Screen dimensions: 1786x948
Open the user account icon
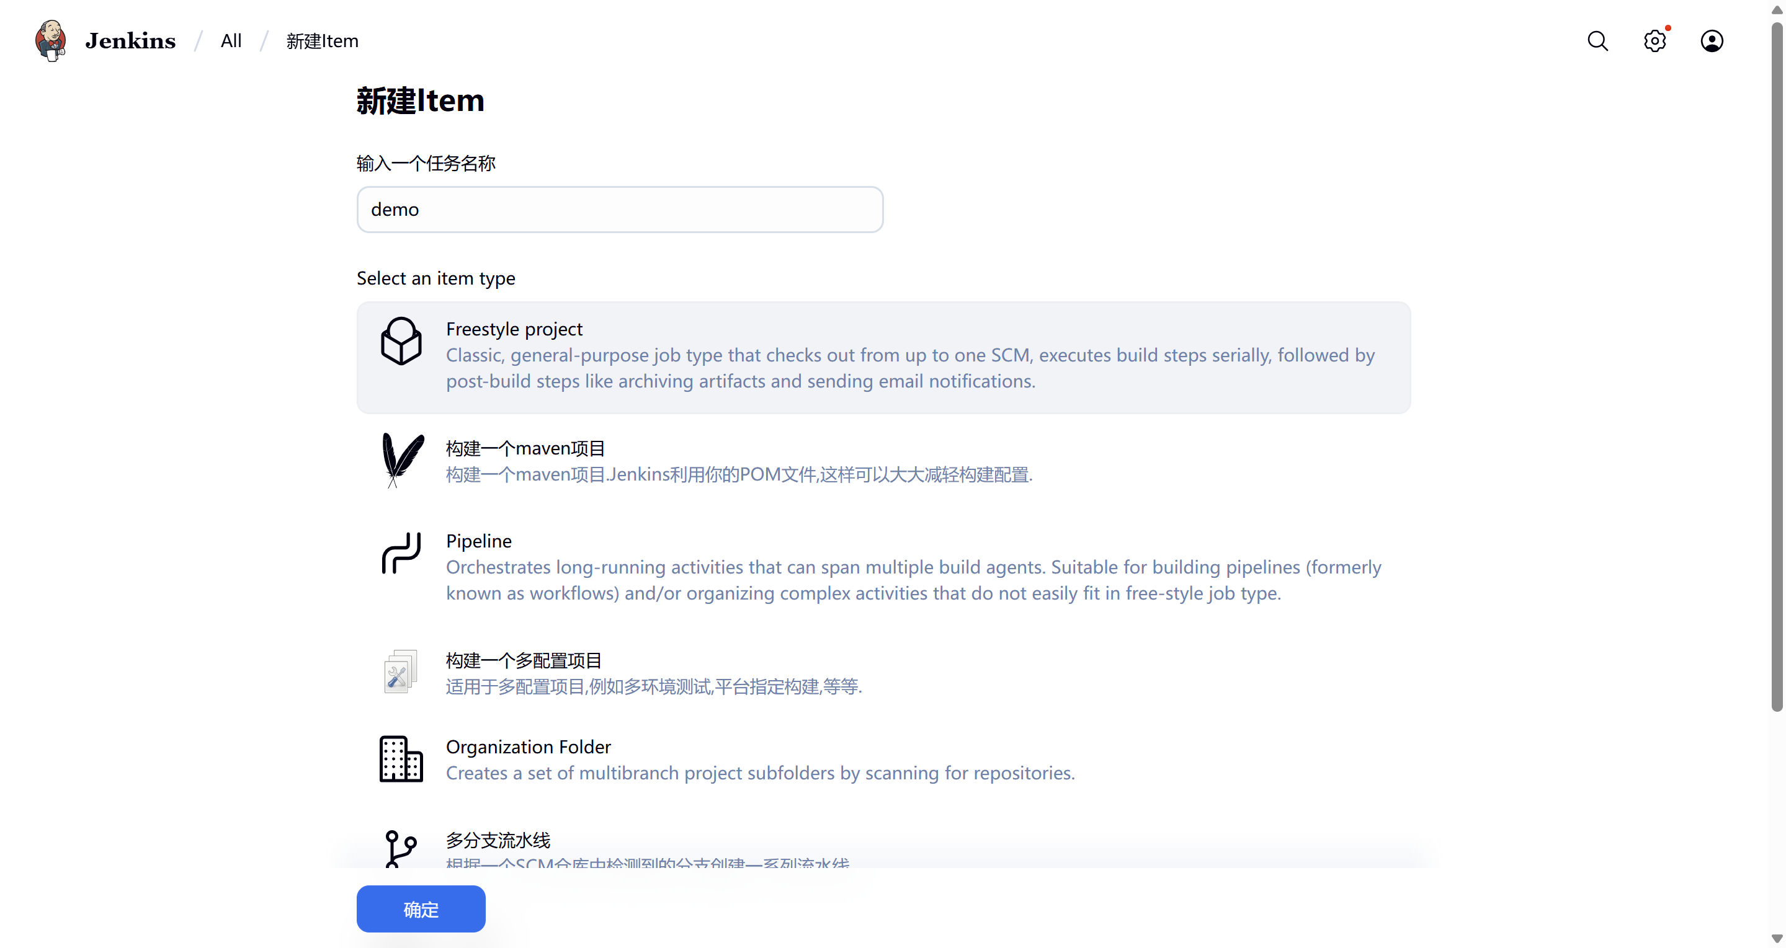point(1711,41)
